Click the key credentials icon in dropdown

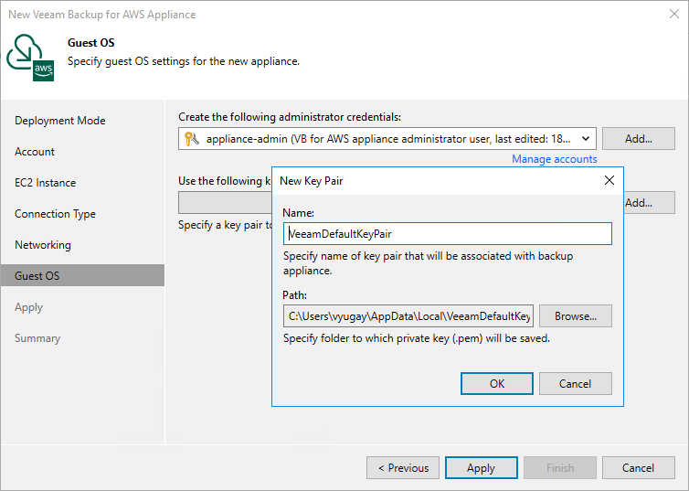pos(192,139)
